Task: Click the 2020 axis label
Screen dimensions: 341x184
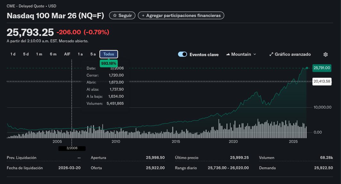Action: click(233, 142)
